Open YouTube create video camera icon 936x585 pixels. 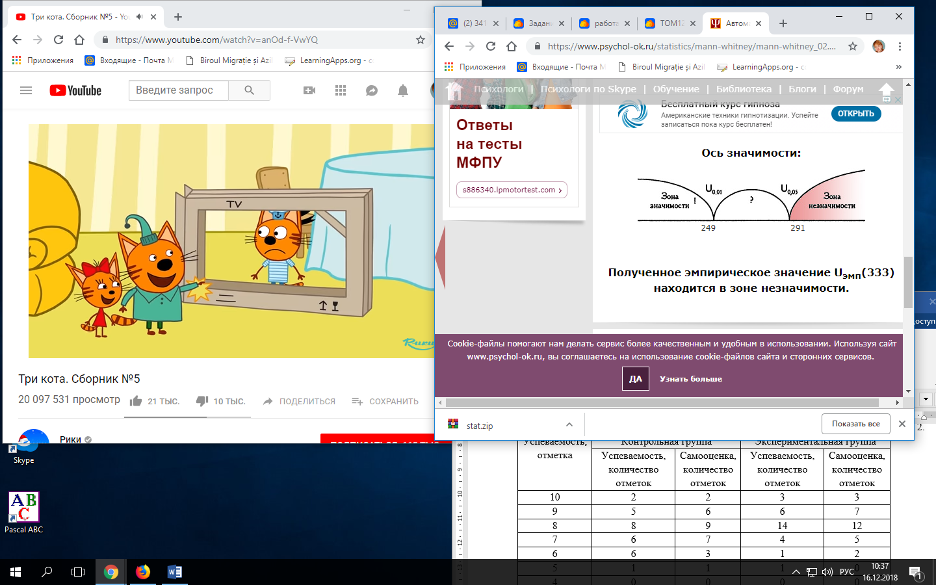point(309,90)
